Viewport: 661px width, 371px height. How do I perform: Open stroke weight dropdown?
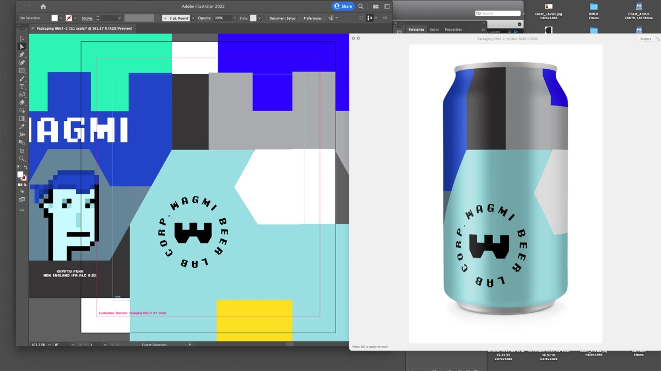120,18
